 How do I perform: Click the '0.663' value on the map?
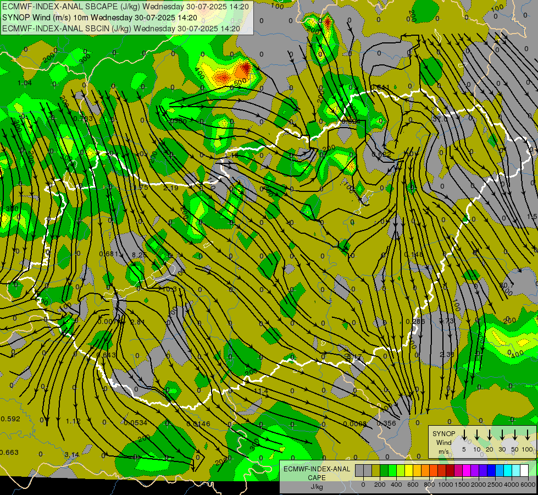[x=9, y=453]
